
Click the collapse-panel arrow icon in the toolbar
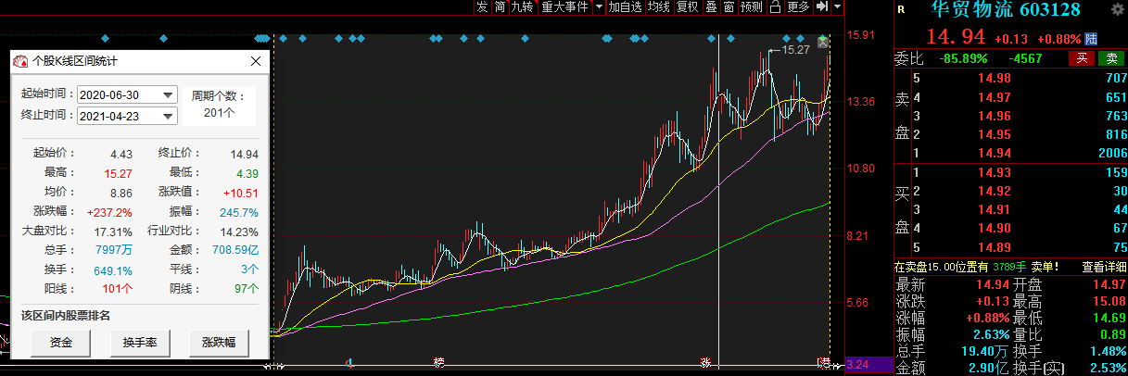click(820, 7)
